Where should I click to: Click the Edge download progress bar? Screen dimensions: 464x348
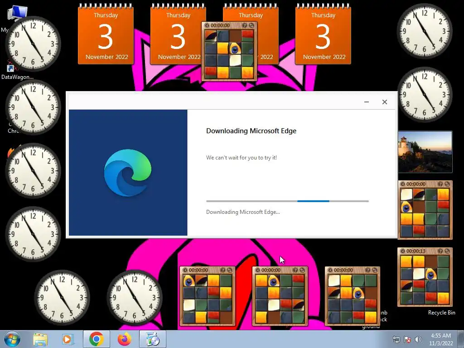[x=287, y=201]
